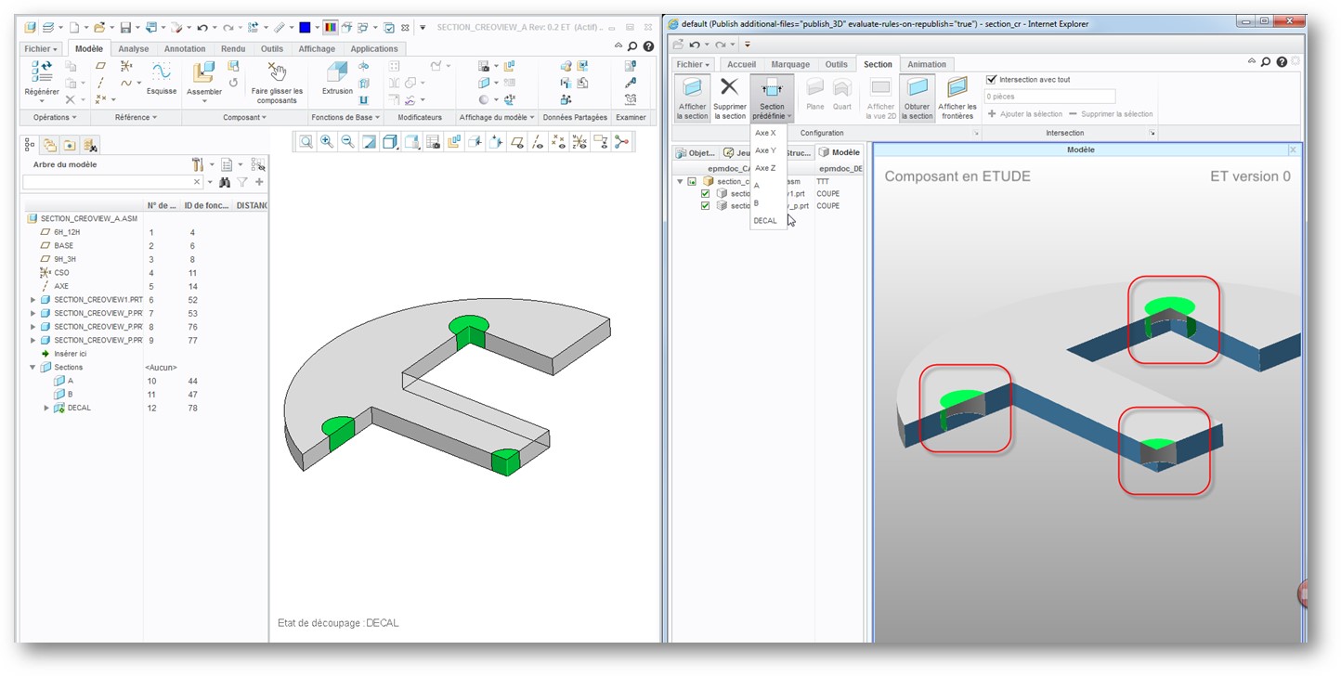This screenshot has height=676, width=1341.
Task: Switch to the Annotation ribbon tab
Action: (x=185, y=49)
